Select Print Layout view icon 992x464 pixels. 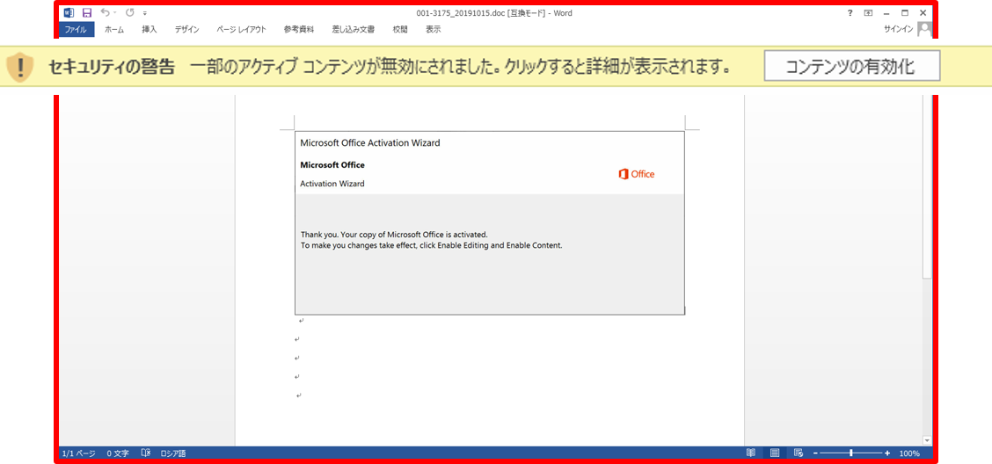pos(774,453)
